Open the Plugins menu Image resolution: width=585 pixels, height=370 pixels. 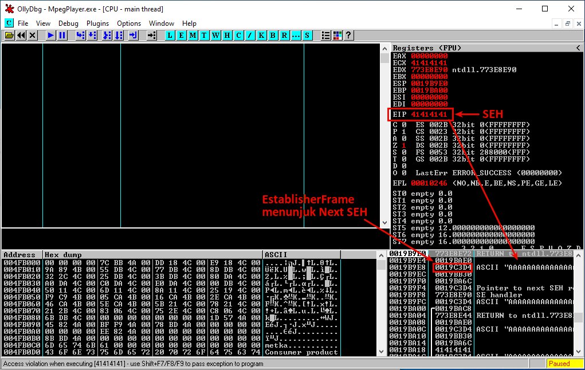click(x=98, y=23)
